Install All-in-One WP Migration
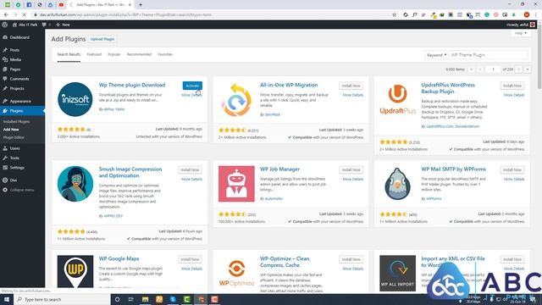This screenshot has width=542, height=305. pyautogui.click(x=351, y=86)
